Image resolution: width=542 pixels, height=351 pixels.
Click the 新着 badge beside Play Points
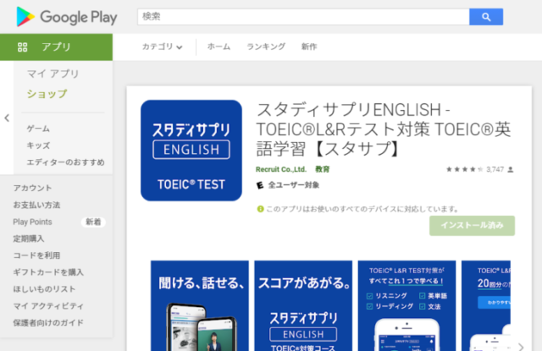[93, 222]
